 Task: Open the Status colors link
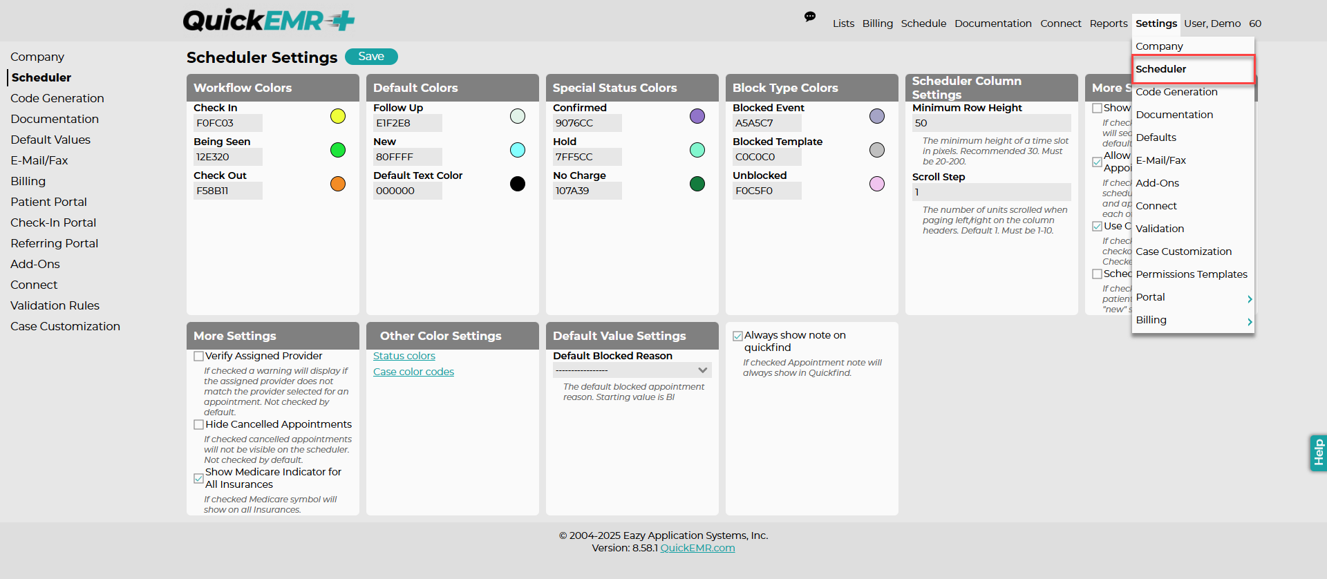click(x=404, y=356)
